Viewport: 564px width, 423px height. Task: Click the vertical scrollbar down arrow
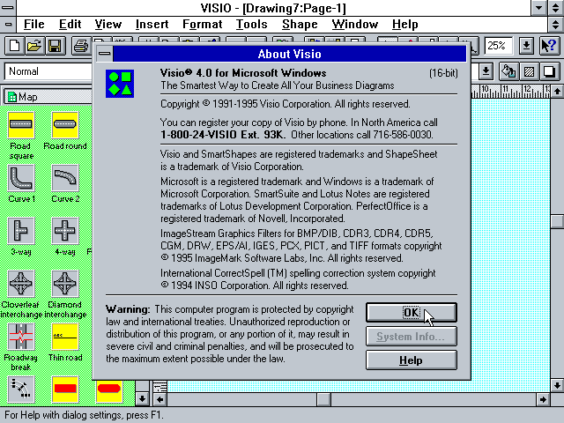(x=557, y=386)
